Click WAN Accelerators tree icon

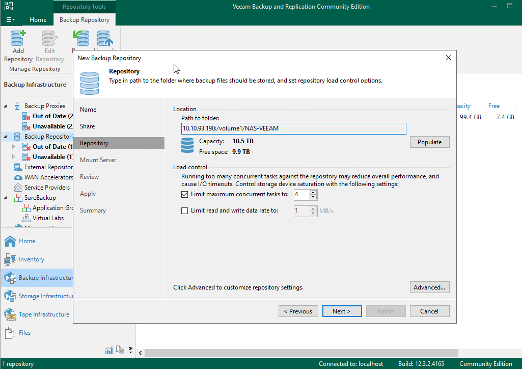point(18,177)
